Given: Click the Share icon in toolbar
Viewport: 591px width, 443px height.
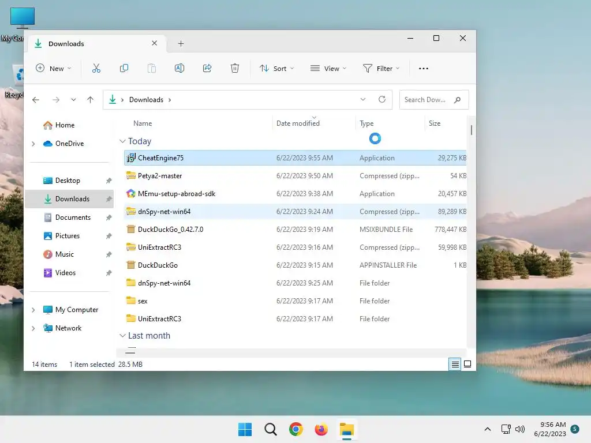Looking at the screenshot, I should (207, 68).
